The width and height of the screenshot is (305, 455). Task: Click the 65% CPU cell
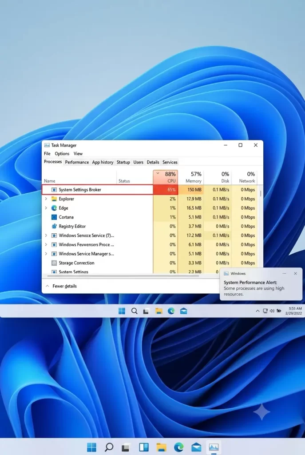[165, 190]
